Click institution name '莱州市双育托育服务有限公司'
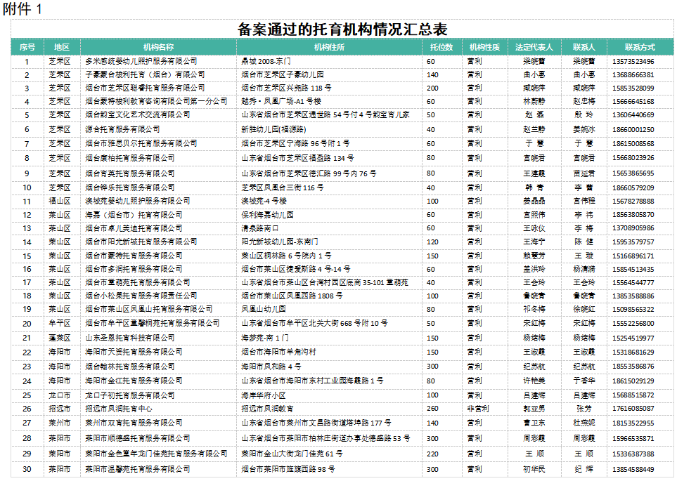The width and height of the screenshot is (677, 481). [134, 423]
